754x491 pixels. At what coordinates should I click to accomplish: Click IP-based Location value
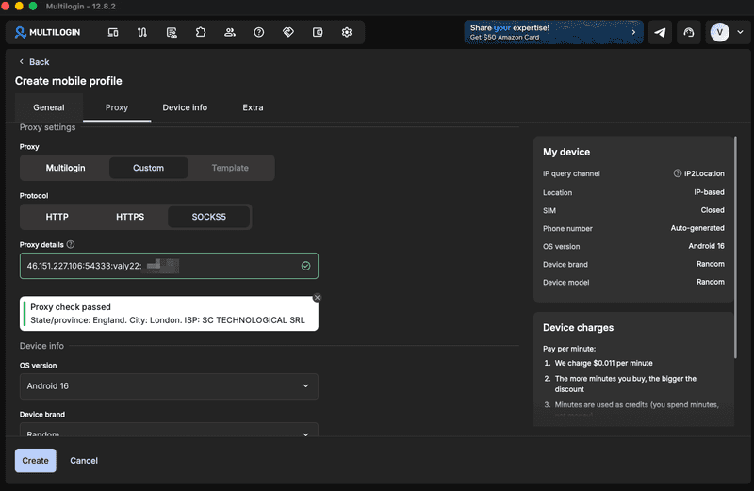coord(709,192)
